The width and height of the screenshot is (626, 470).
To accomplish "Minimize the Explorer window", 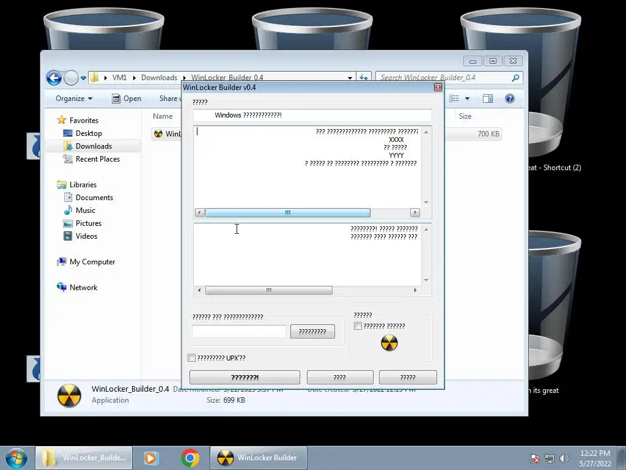I will point(473,61).
